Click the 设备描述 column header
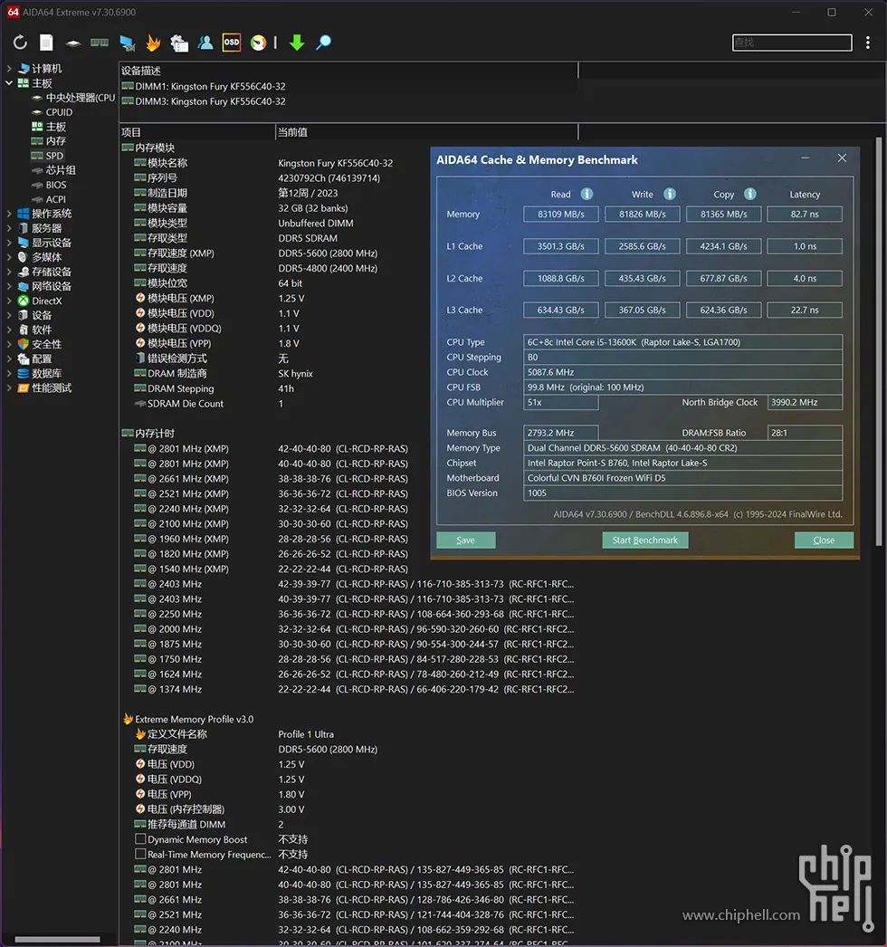 (x=348, y=71)
